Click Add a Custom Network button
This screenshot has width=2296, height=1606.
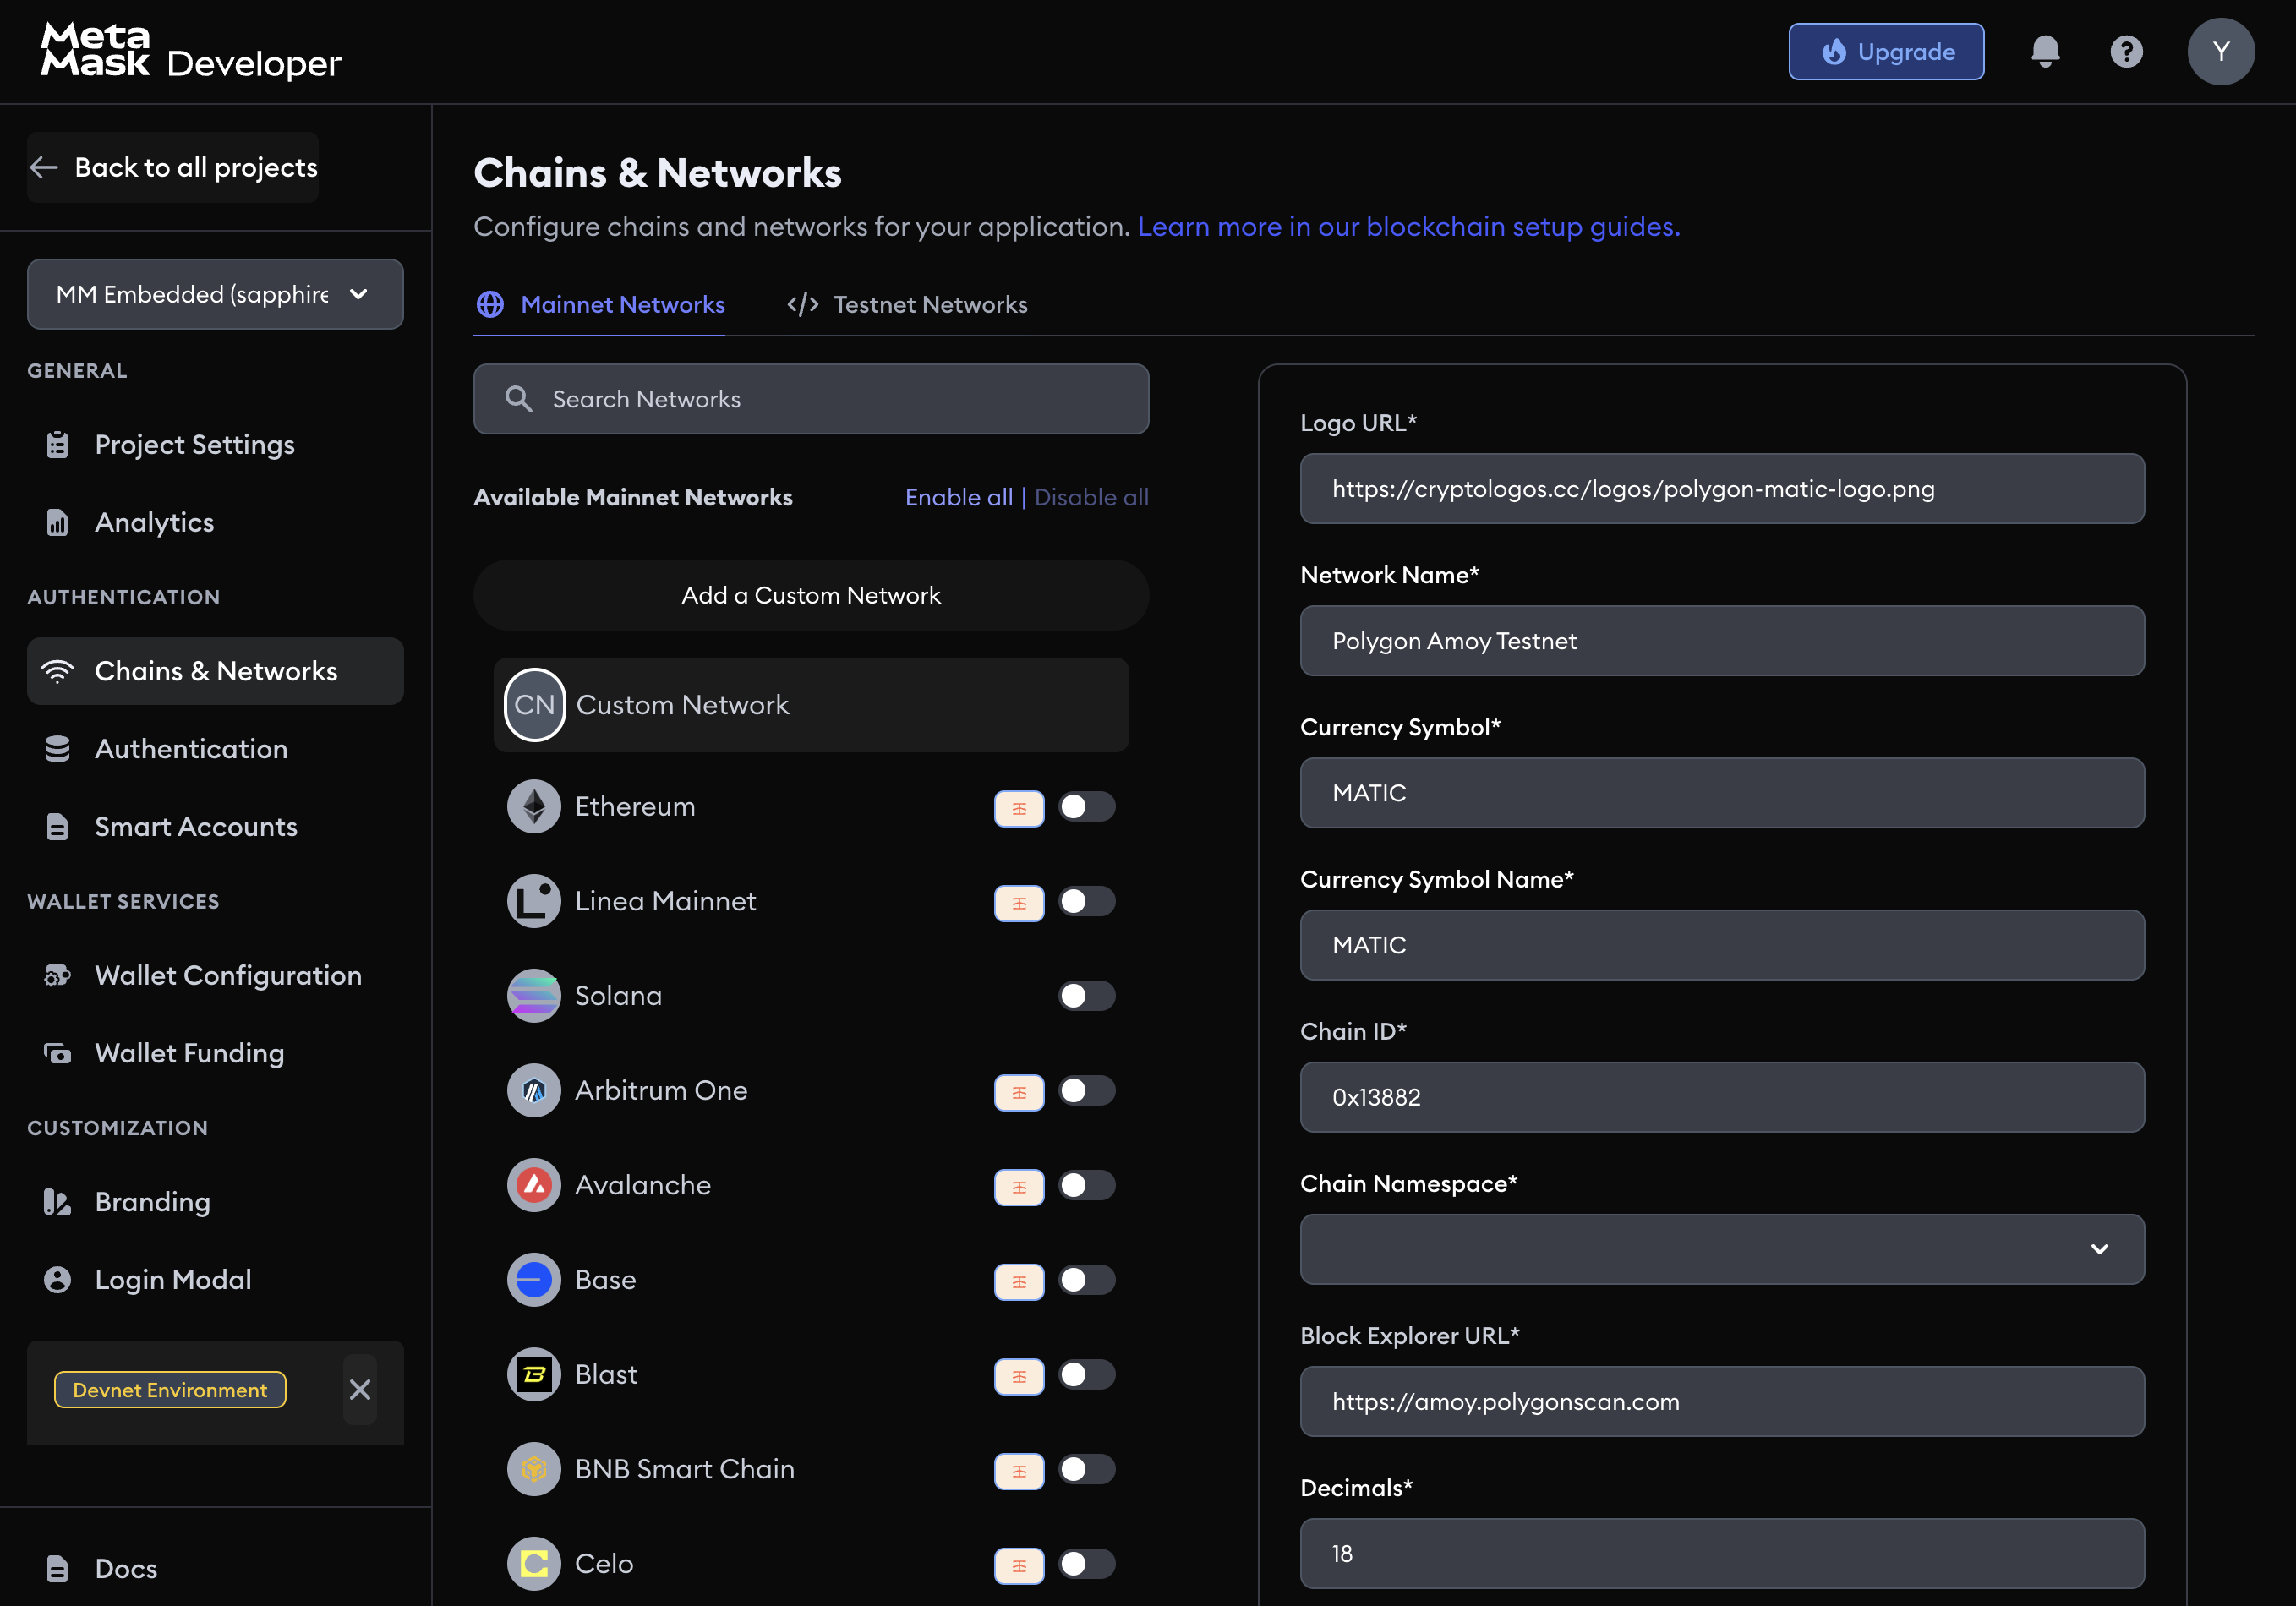(811, 595)
